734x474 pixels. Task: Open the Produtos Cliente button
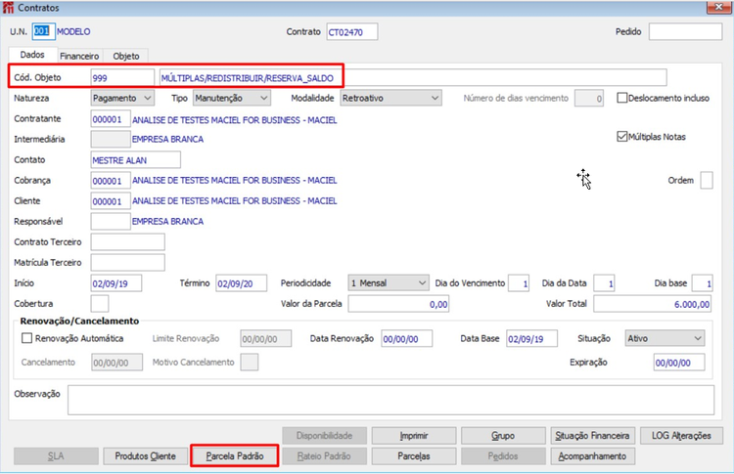(145, 456)
